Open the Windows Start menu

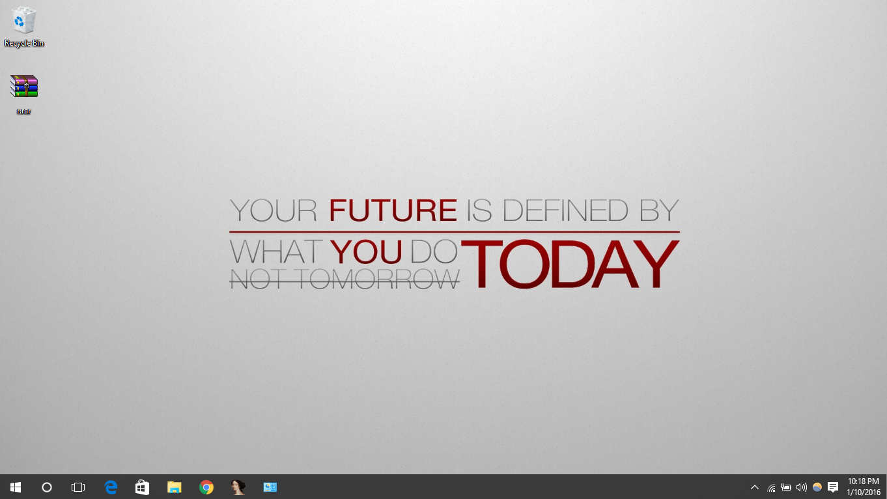(16, 487)
